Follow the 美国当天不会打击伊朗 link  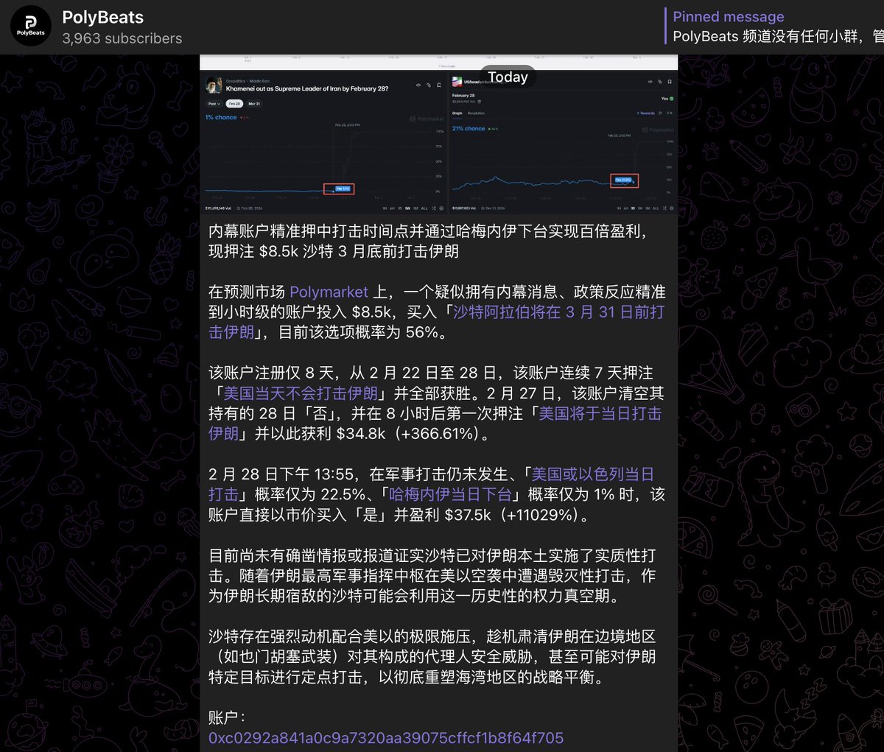click(x=301, y=393)
